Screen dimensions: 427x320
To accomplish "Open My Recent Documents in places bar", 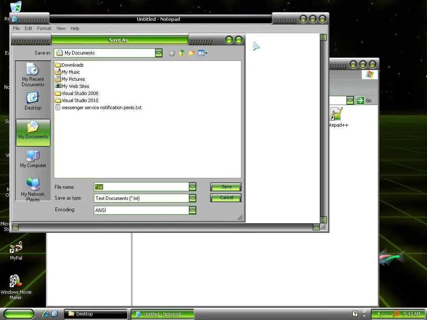I will click(x=33, y=75).
